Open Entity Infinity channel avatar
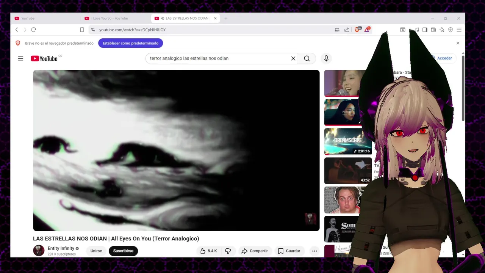485x273 pixels. click(39, 251)
